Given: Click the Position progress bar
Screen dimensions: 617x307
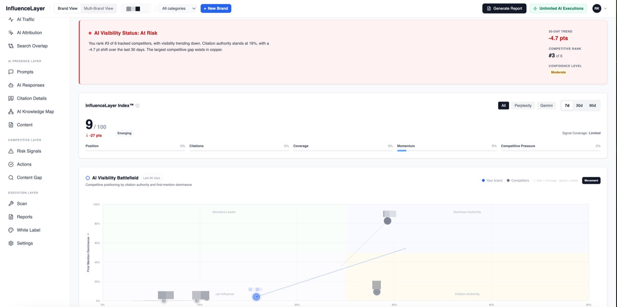Looking at the screenshot, I should [x=135, y=151].
